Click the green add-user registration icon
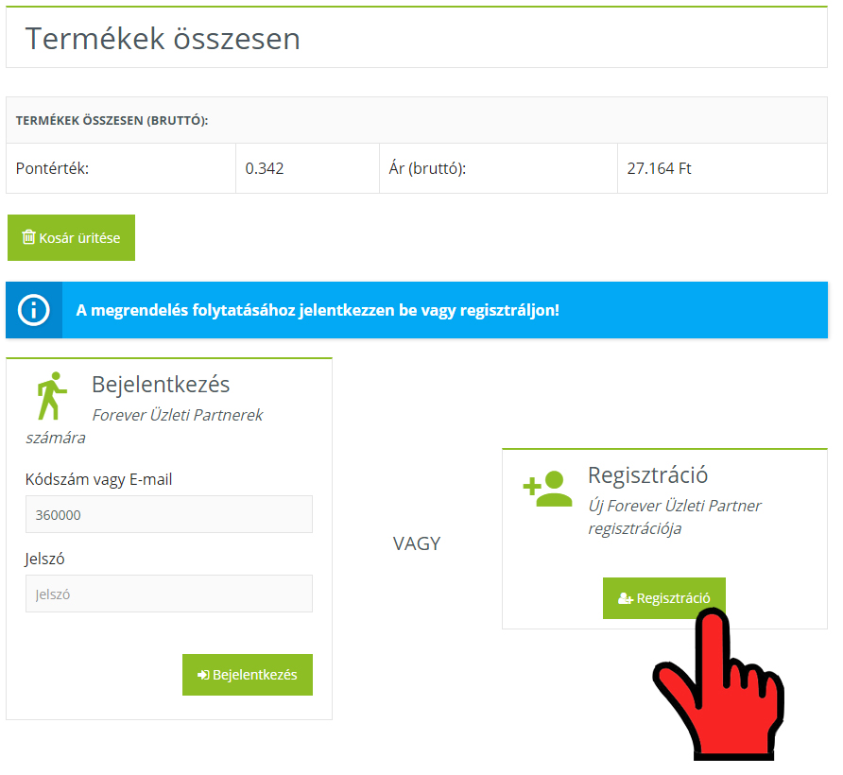 (547, 488)
